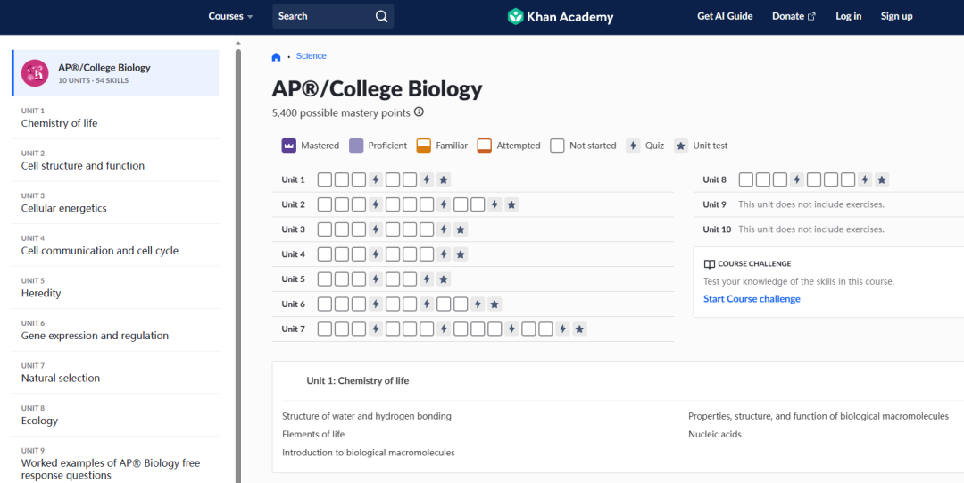Image resolution: width=964 pixels, height=483 pixels.
Task: Select first skill box in Unit 2
Action: click(x=325, y=204)
